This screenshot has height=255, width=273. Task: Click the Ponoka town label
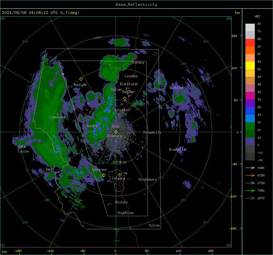(x=138, y=62)
